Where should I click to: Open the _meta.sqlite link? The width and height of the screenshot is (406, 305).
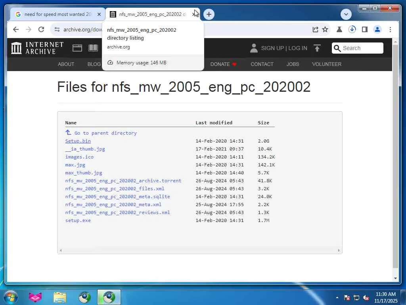click(117, 196)
